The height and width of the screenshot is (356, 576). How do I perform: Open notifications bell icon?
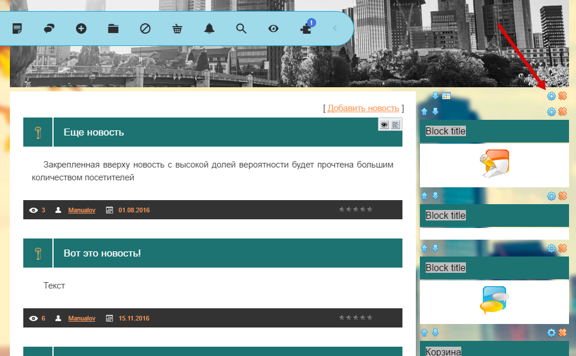click(209, 29)
